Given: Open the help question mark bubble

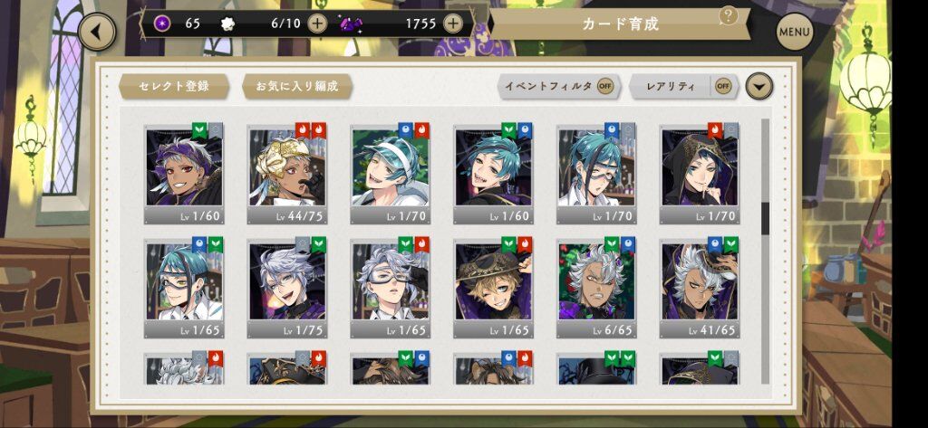Looking at the screenshot, I should tap(728, 16).
